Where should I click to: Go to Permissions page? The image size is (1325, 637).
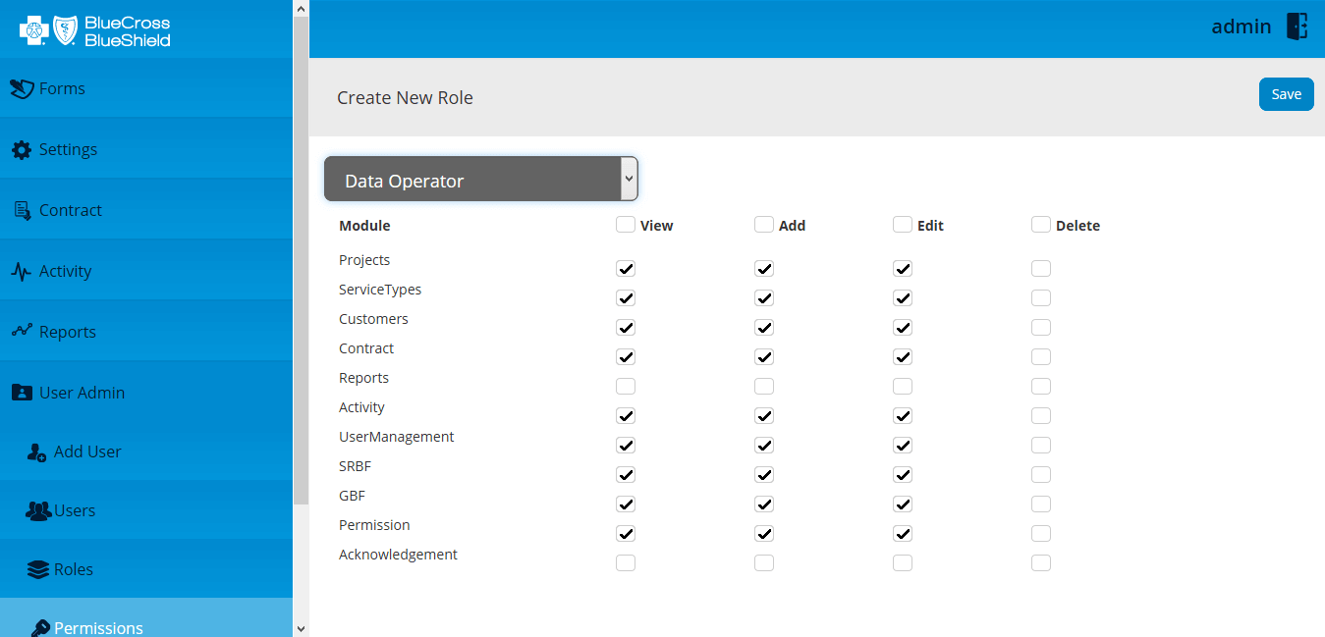click(x=146, y=618)
